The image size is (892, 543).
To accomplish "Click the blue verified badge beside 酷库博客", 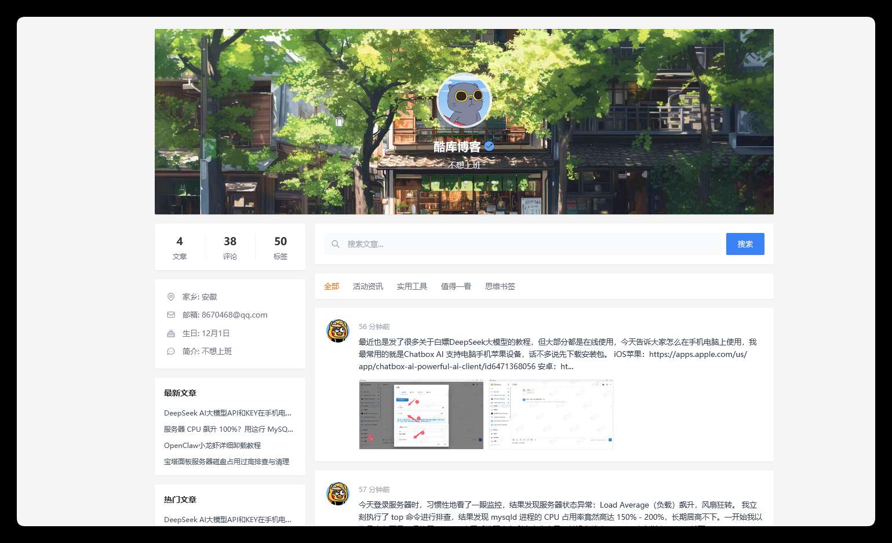I will [x=489, y=146].
